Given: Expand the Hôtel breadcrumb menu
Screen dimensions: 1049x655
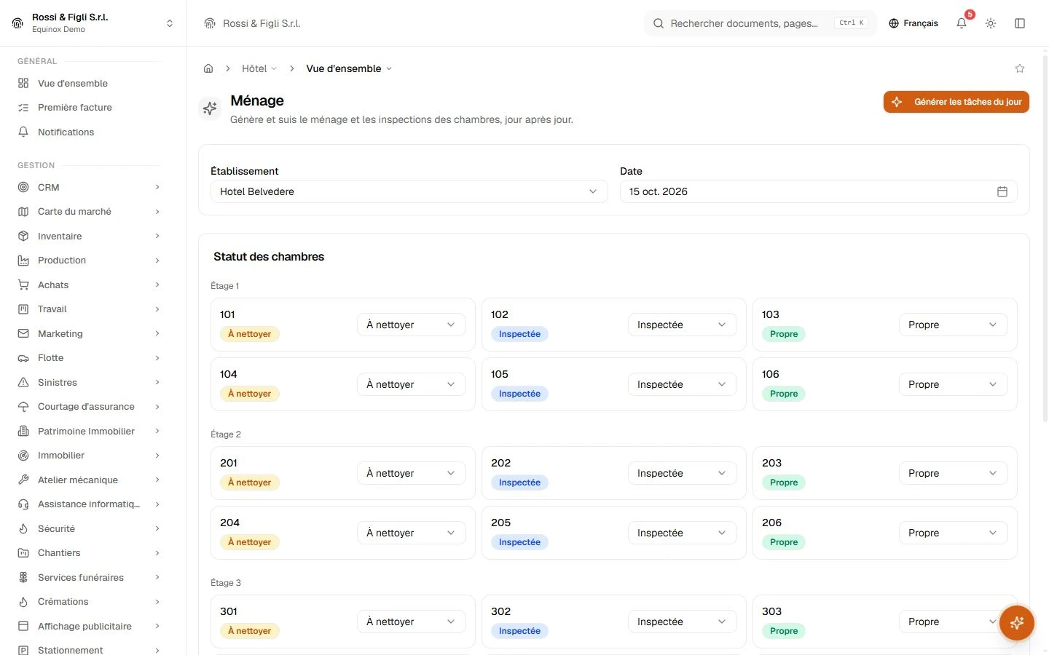Looking at the screenshot, I should [259, 68].
